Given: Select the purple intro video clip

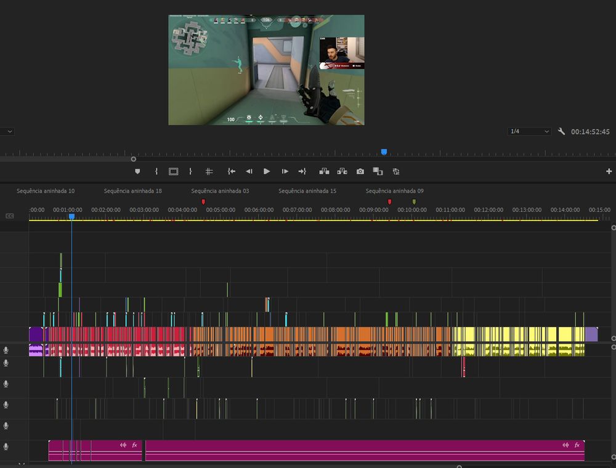Looking at the screenshot, I should tap(36, 334).
